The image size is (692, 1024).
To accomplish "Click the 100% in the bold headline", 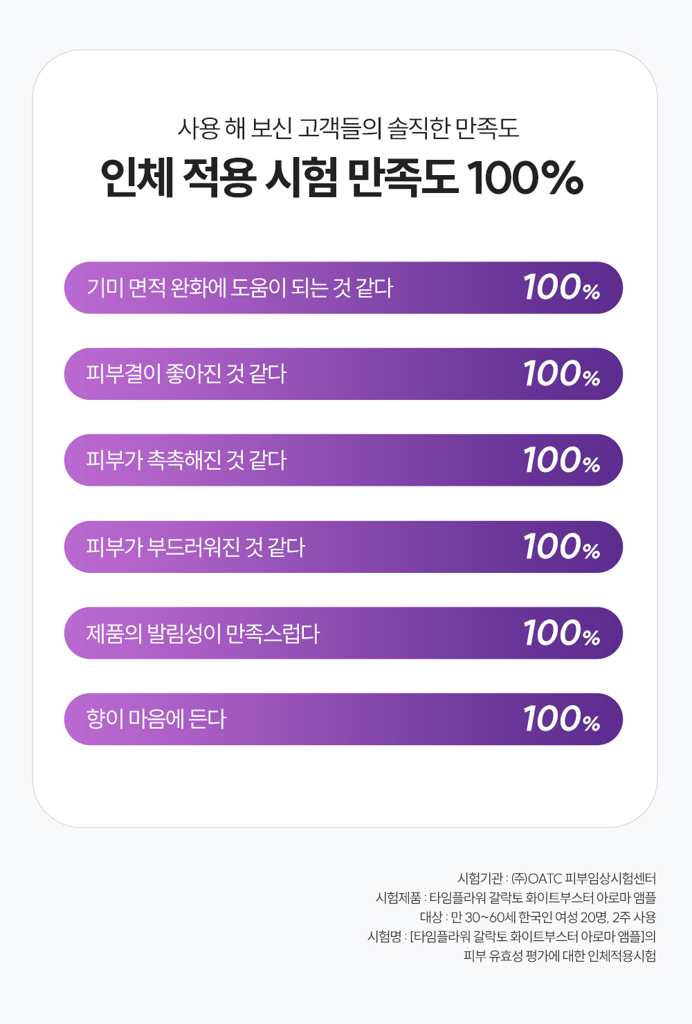I will (x=525, y=178).
